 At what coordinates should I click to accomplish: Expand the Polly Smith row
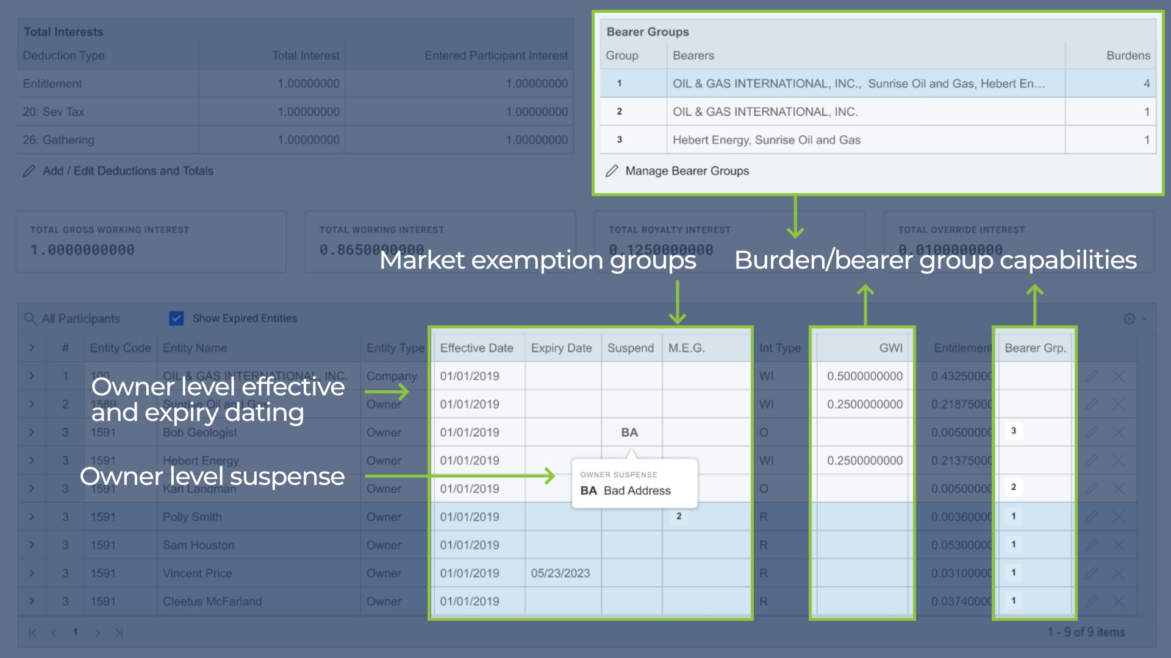tap(32, 517)
